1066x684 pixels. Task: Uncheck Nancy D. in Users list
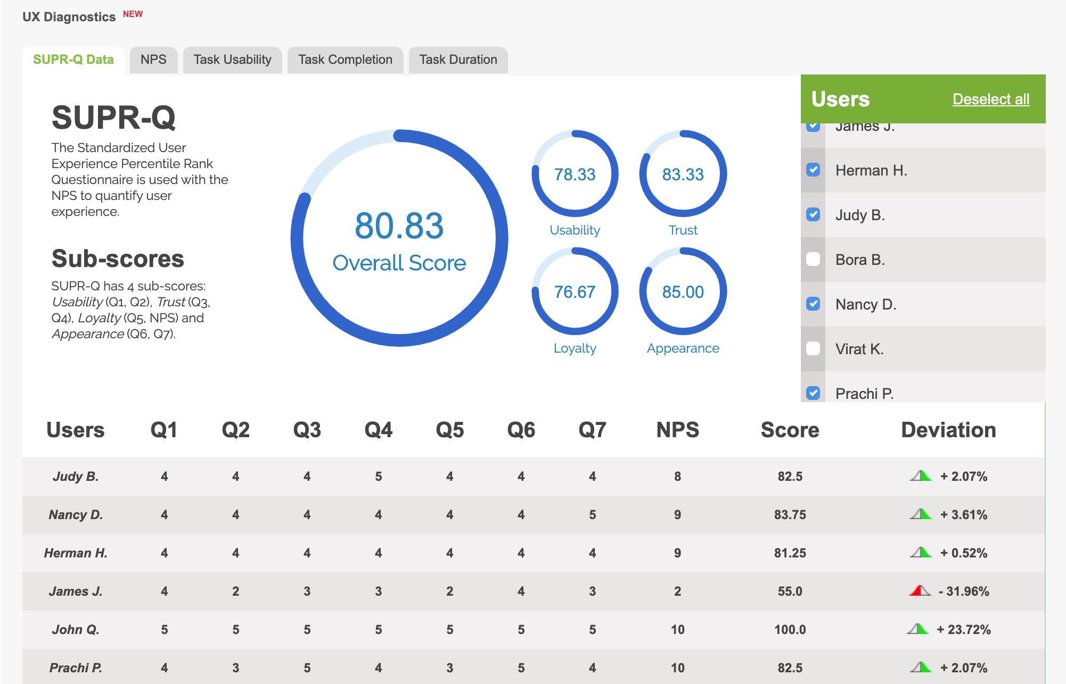813,304
